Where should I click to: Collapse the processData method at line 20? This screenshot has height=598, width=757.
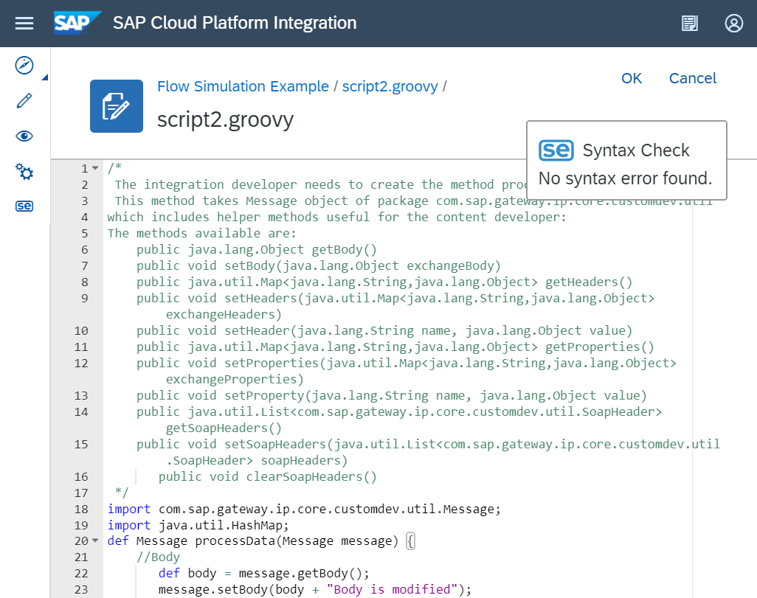pos(95,542)
